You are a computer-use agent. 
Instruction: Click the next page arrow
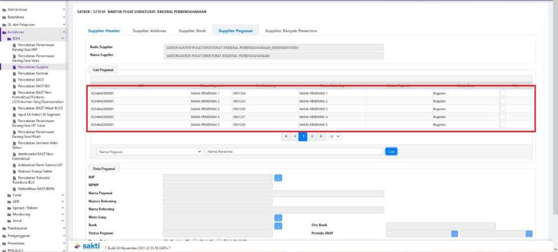(x=312, y=136)
